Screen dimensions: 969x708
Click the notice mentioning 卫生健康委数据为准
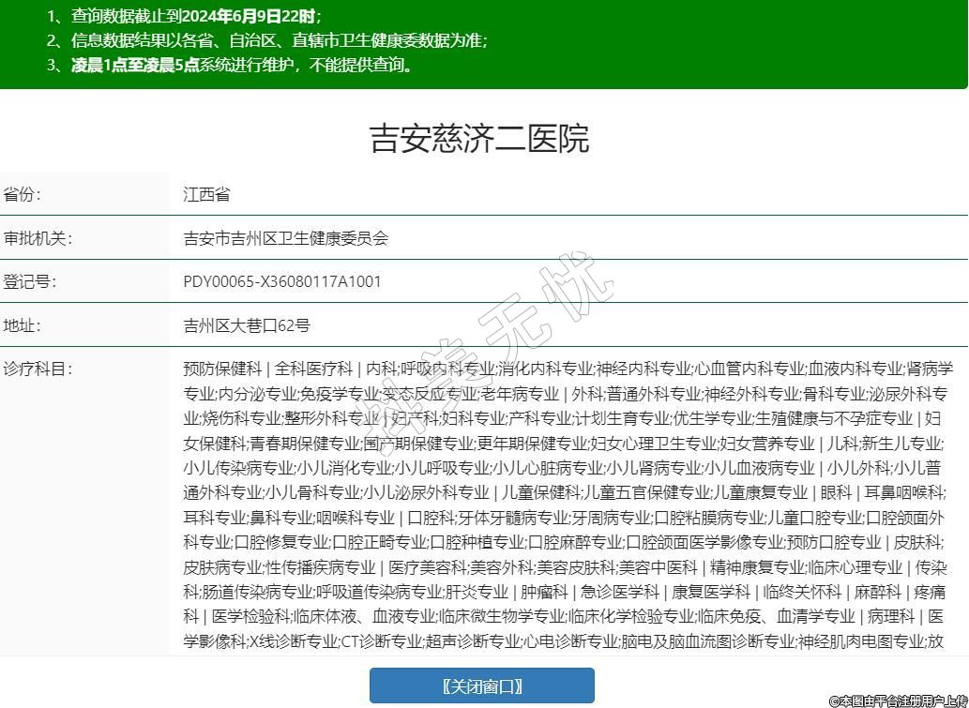267,40
